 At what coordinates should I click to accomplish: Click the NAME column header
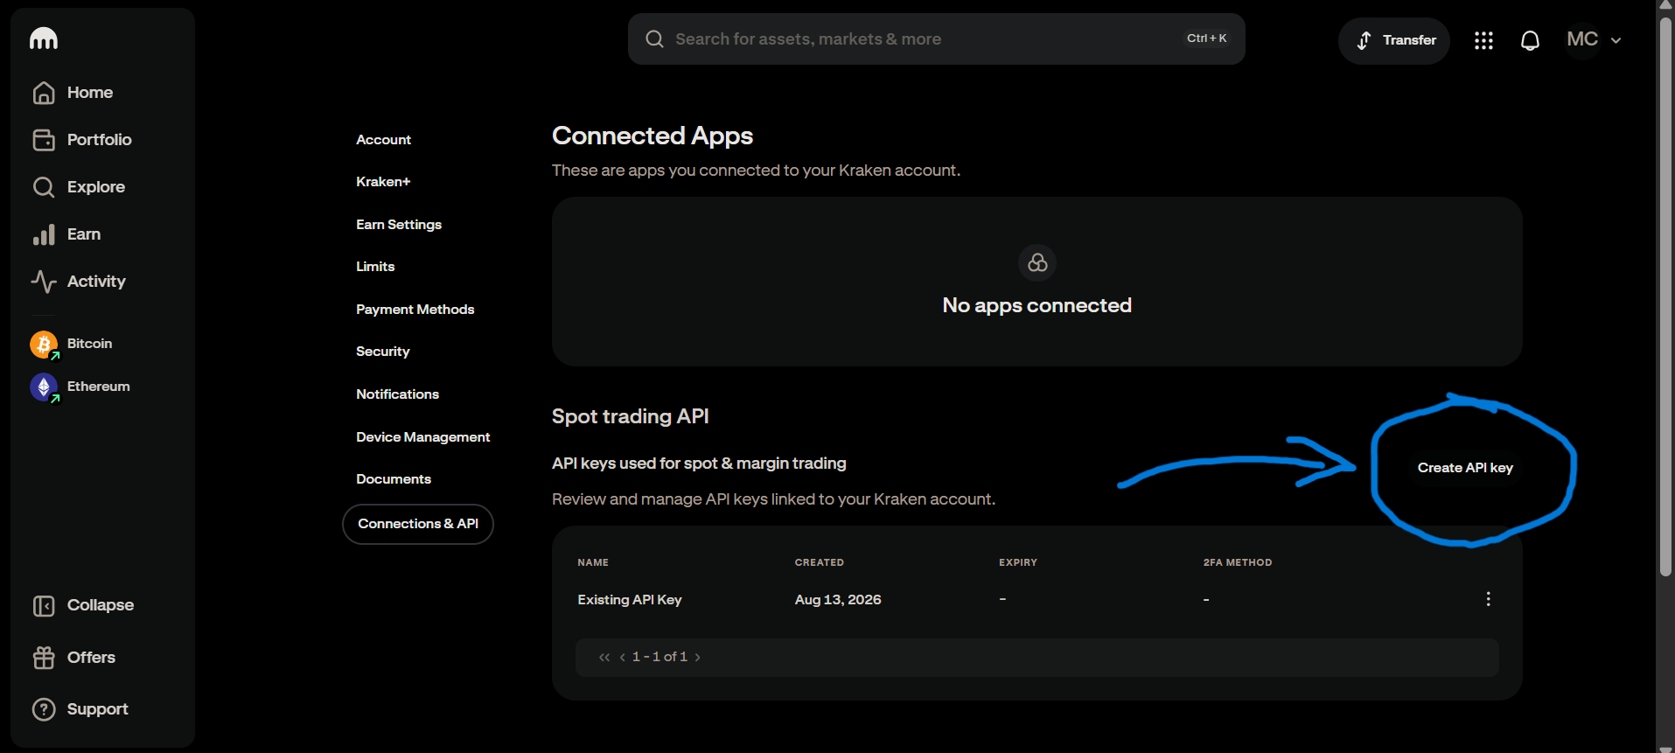pyautogui.click(x=593, y=562)
